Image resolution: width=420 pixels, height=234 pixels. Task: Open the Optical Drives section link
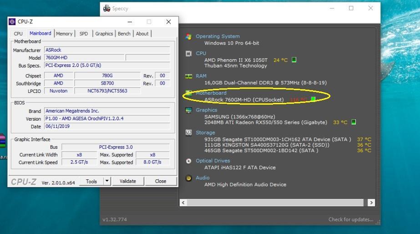pos(213,161)
